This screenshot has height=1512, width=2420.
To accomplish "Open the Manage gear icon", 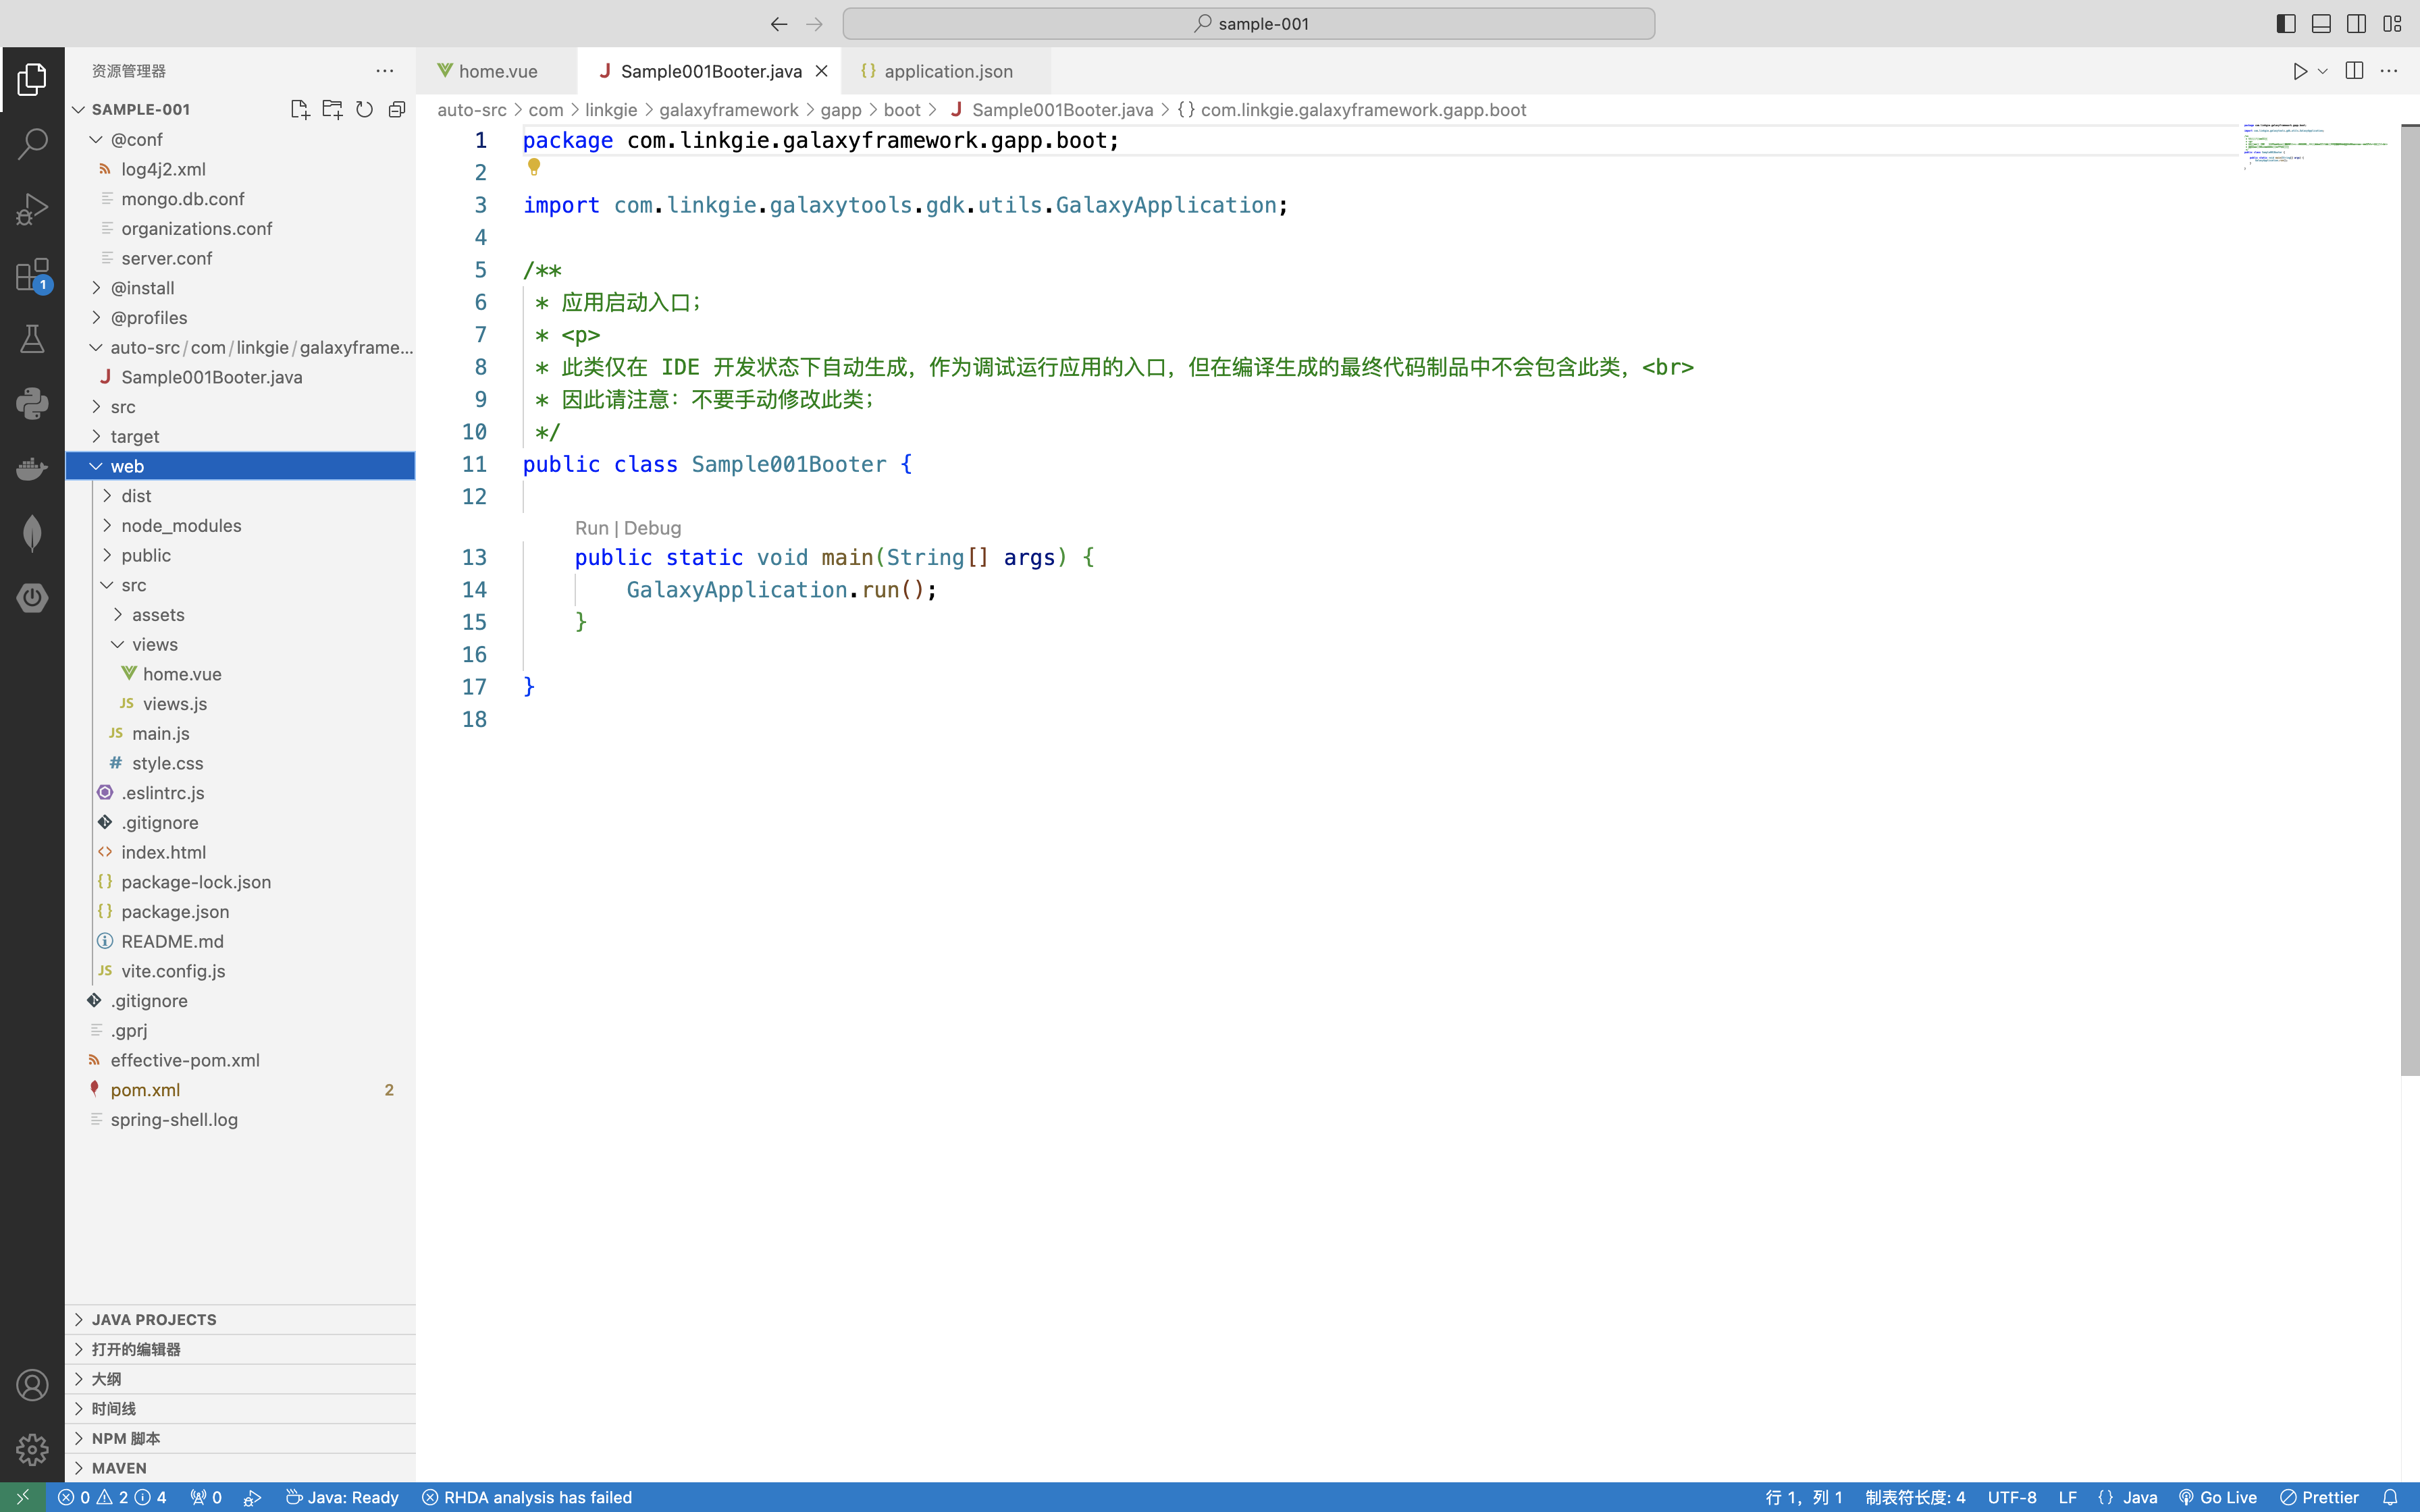I will pyautogui.click(x=32, y=1449).
